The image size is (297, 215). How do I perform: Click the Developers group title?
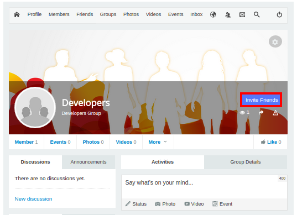point(86,103)
